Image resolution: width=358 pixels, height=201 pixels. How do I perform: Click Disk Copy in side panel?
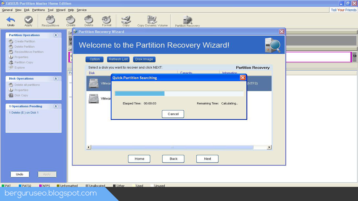tap(21, 95)
